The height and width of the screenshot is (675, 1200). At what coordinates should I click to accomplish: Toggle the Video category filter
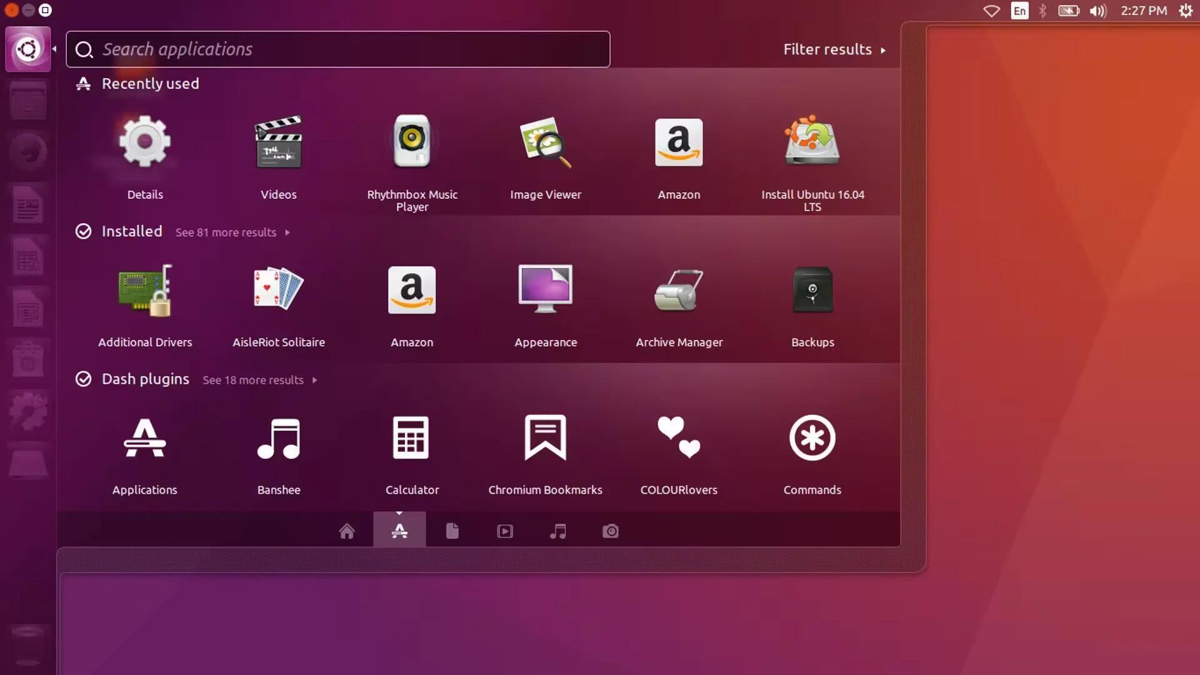coord(505,530)
